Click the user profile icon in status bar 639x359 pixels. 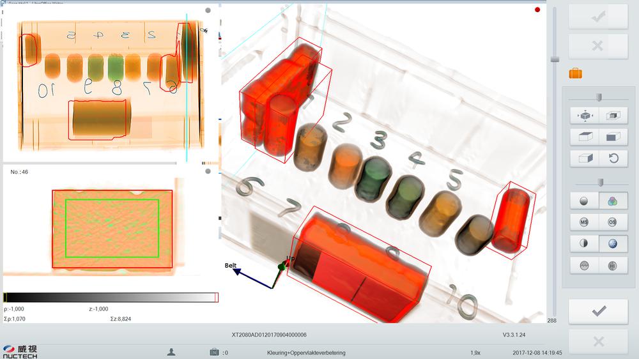[171, 352]
